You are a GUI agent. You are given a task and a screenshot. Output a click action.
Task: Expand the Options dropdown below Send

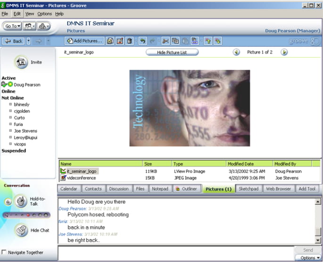click(308, 258)
